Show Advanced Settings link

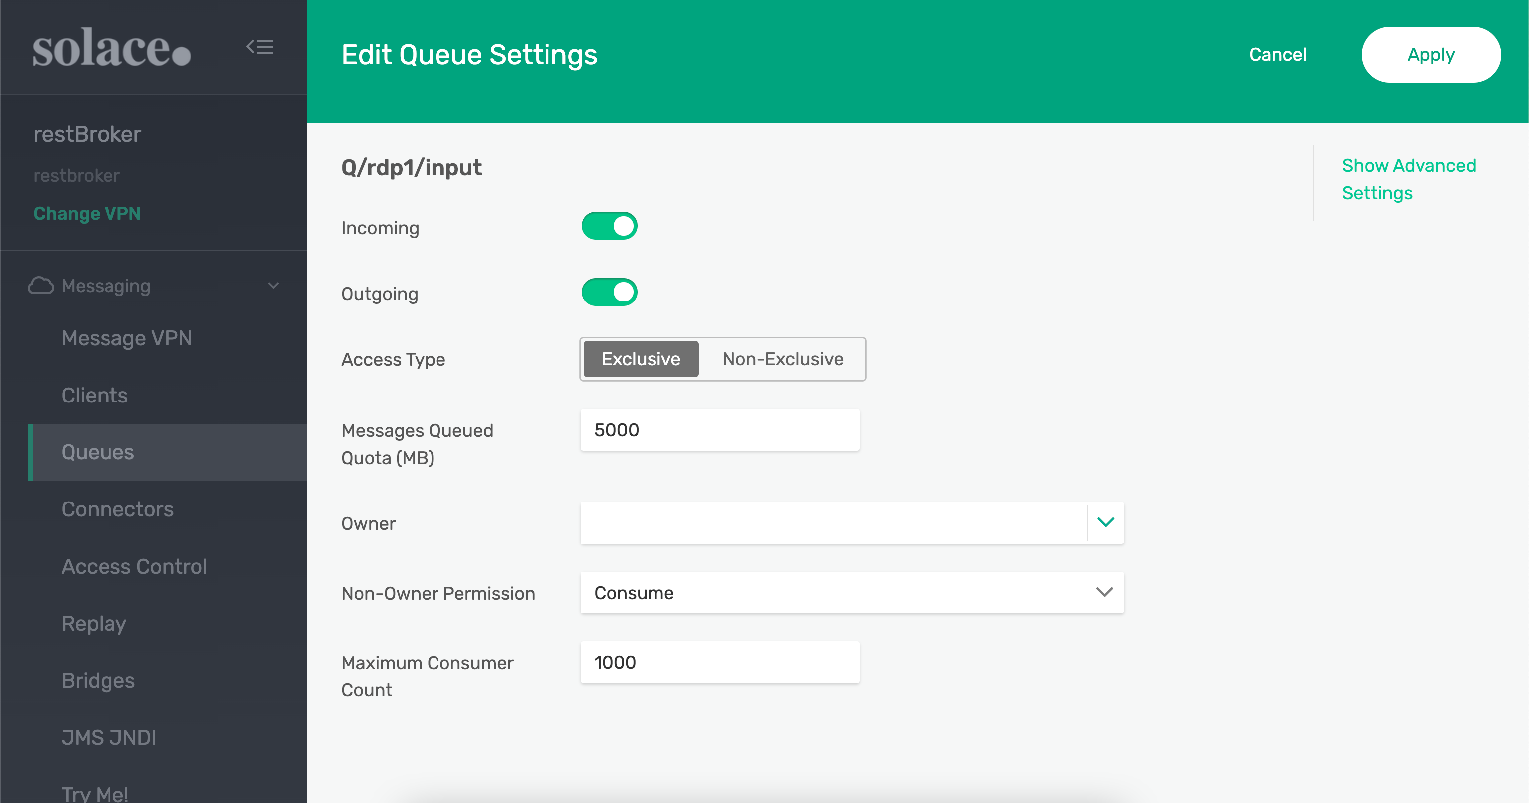(x=1408, y=179)
